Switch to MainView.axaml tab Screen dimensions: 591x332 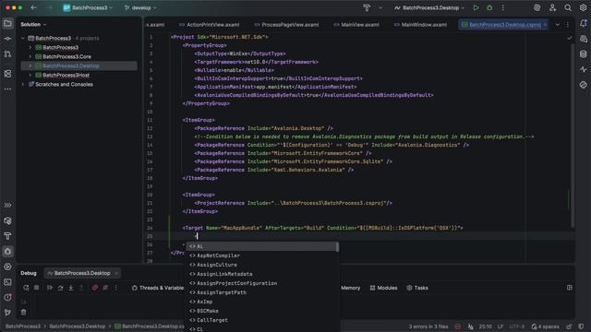click(356, 25)
